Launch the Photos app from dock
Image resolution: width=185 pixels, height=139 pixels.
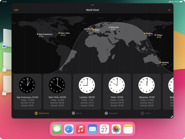116,129
